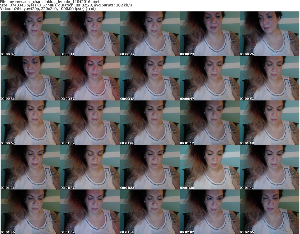This screenshot has height=234, width=300.
Task: Click the frame timestamped 00:00:57
Action: click(30, 123)
